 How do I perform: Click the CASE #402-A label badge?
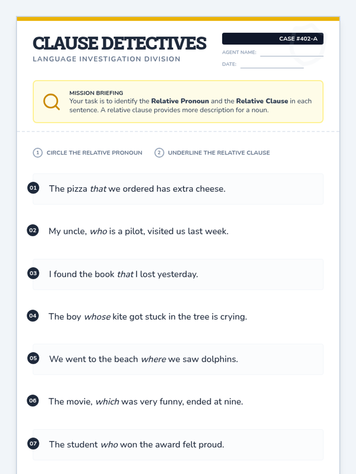tap(273, 39)
